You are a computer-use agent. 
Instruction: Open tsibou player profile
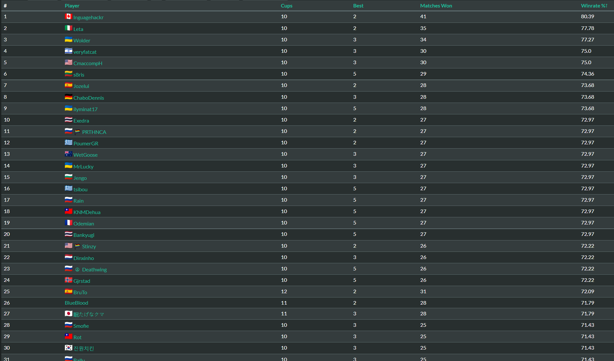click(x=80, y=189)
